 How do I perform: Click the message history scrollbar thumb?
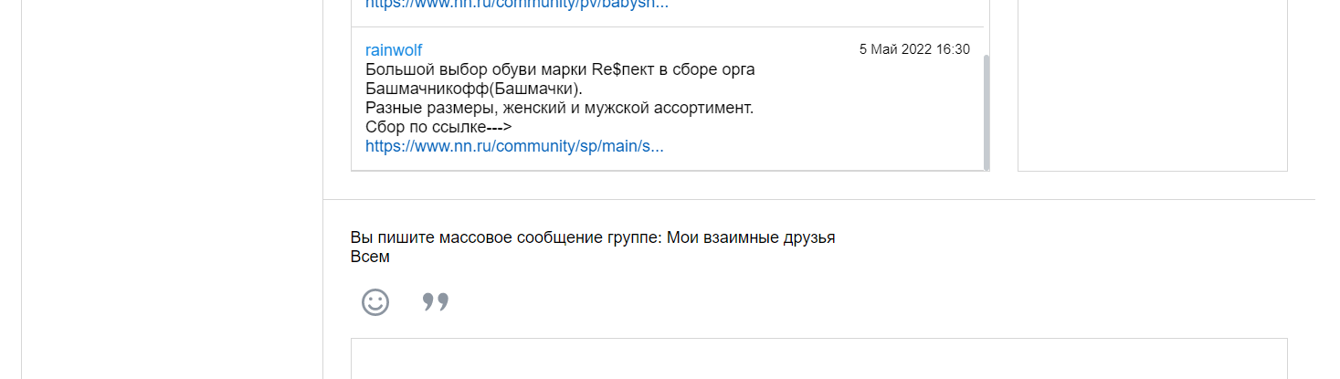986,112
